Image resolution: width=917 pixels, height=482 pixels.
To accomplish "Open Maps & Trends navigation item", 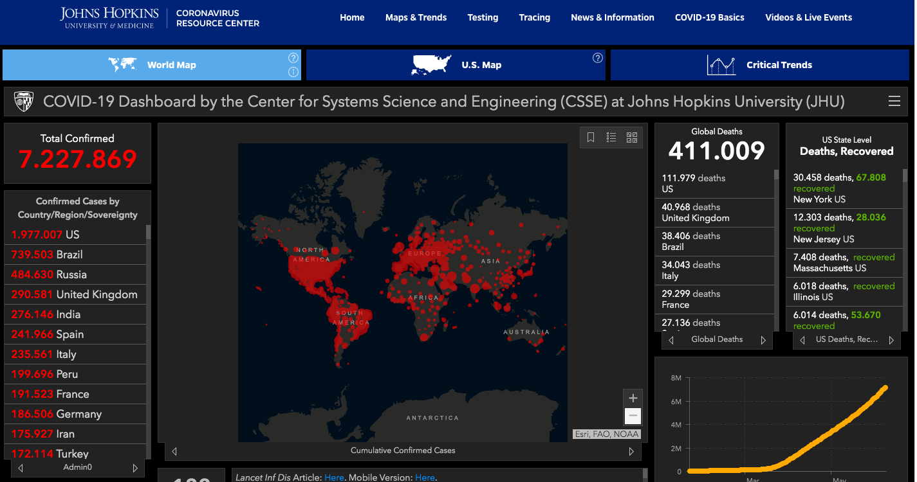I will coord(416,17).
